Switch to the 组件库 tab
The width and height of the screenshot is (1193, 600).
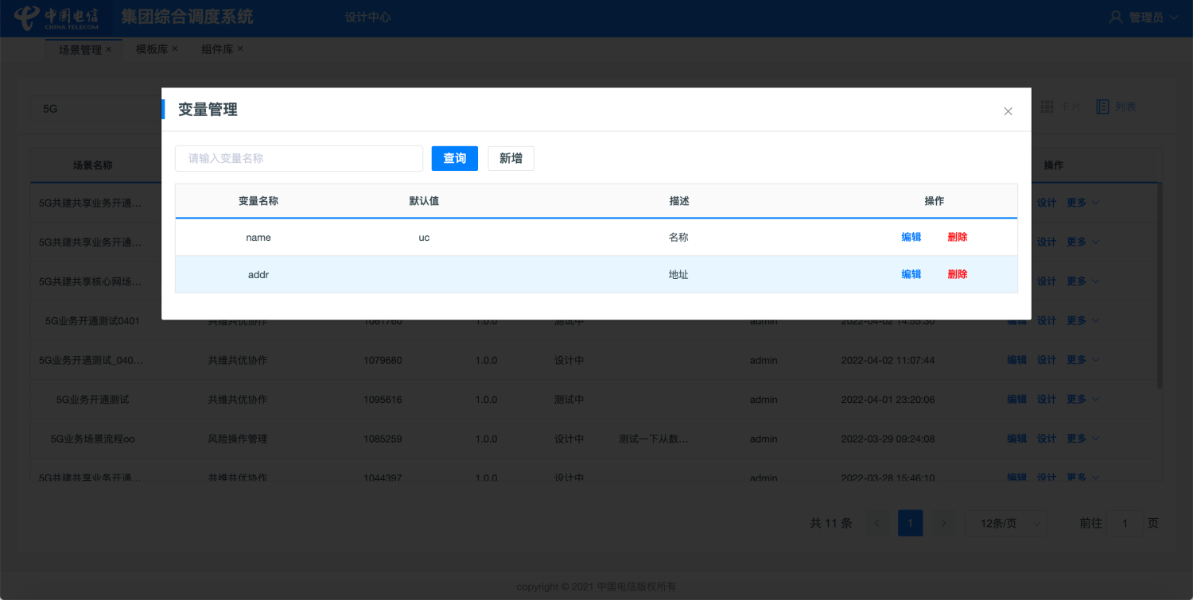[217, 49]
